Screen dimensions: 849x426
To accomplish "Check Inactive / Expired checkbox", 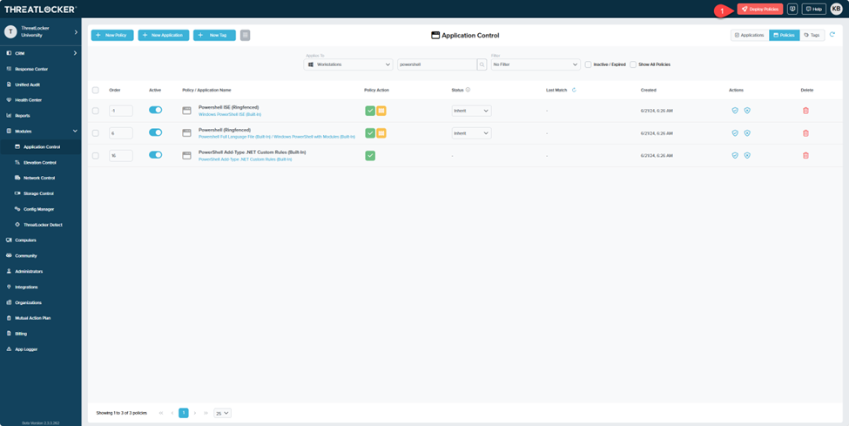I will click(x=588, y=64).
